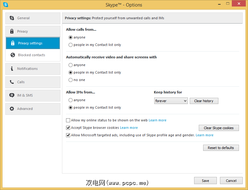This screenshot has height=190, width=248.
Task: Close the Skype Options window
Action: pos(239,3)
